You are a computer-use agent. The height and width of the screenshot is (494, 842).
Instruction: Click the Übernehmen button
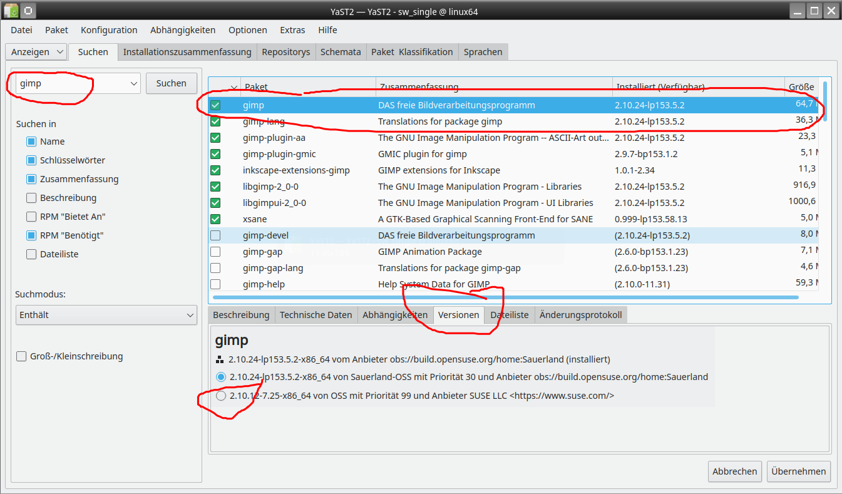(799, 471)
